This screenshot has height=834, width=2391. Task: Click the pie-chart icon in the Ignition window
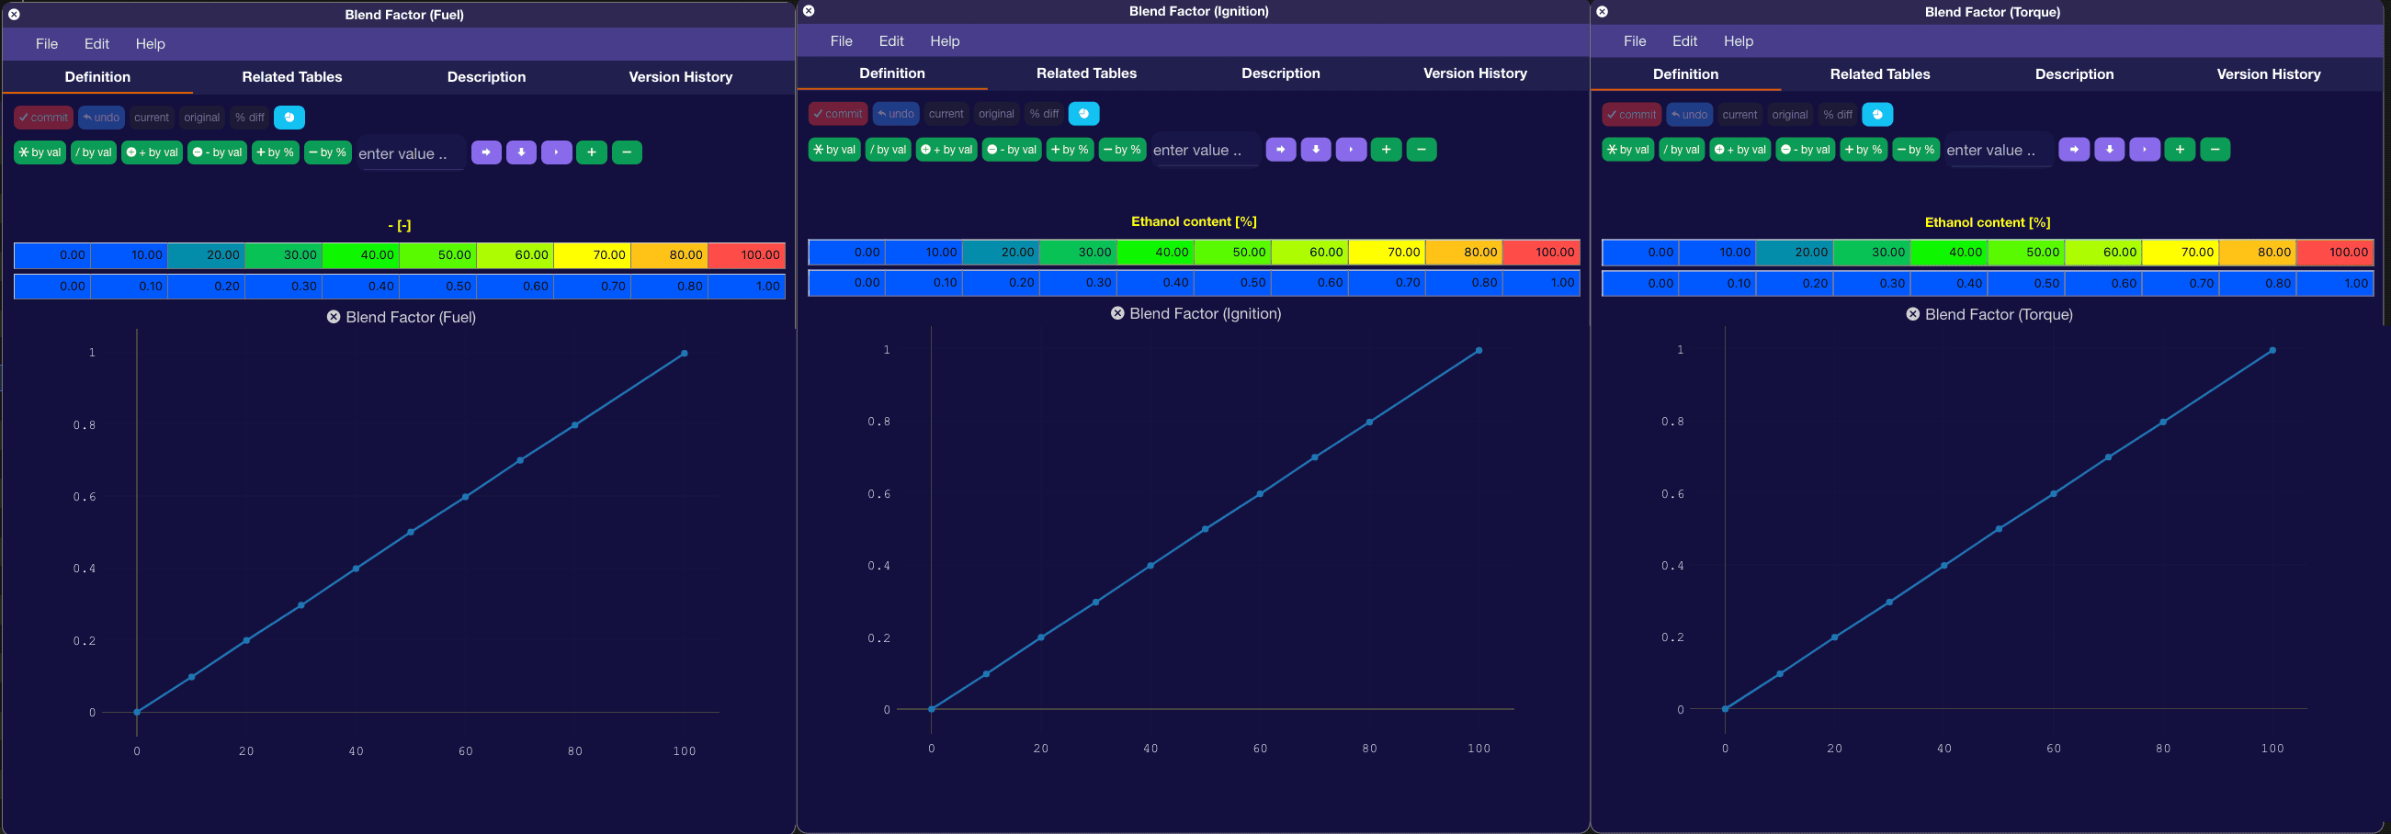point(1083,114)
